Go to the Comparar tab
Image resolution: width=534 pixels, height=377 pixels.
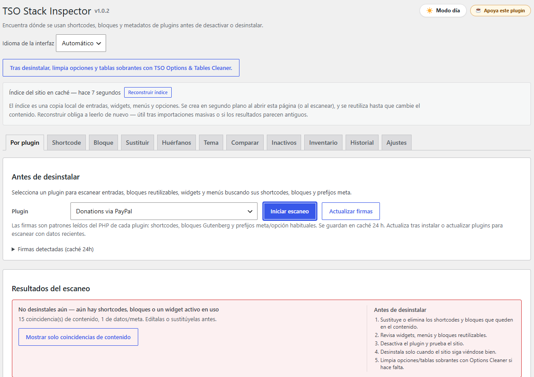click(245, 143)
